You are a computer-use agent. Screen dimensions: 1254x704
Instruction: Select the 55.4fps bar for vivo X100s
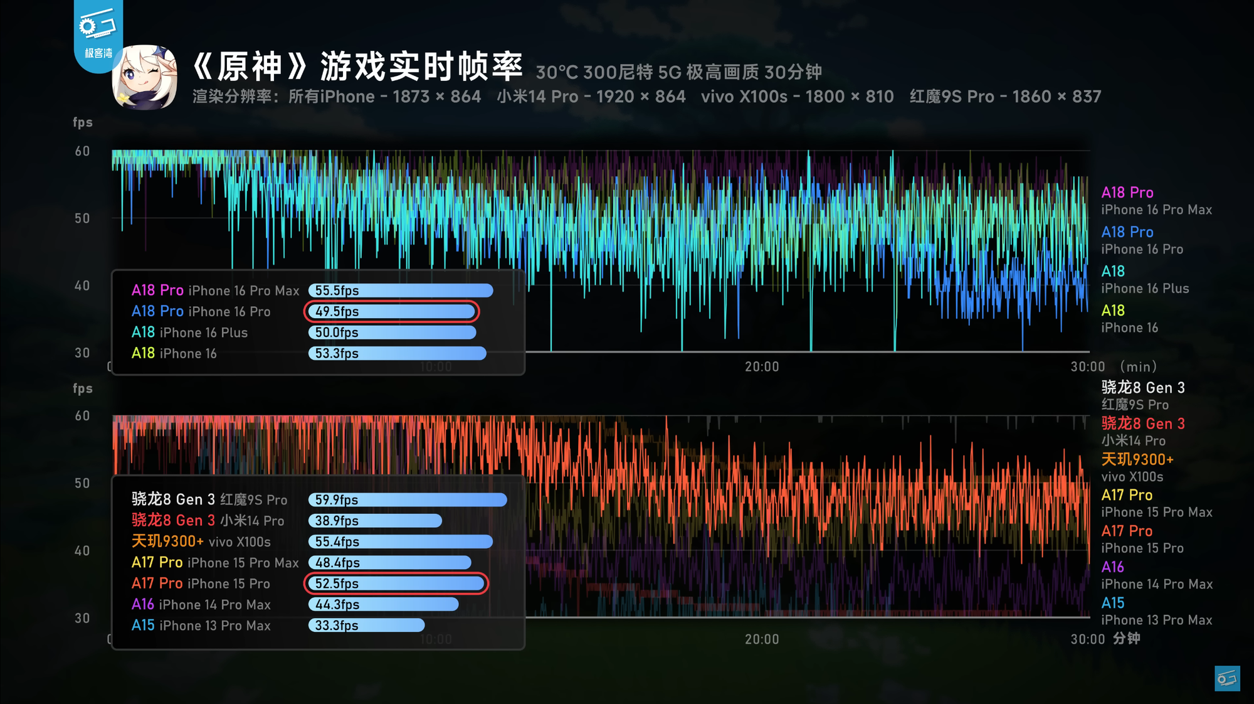pos(400,541)
